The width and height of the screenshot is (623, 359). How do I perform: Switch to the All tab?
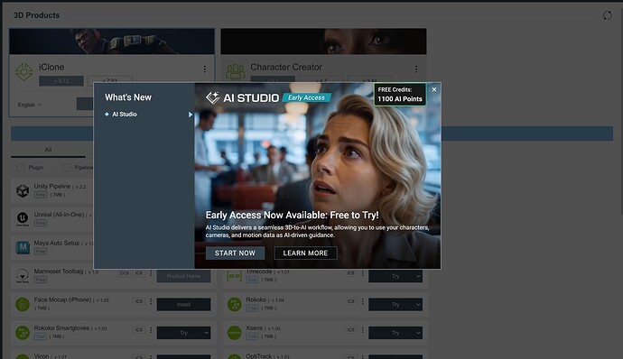(x=48, y=150)
